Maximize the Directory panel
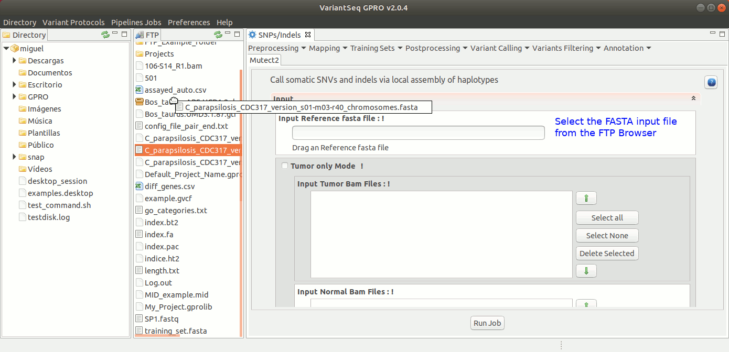The width and height of the screenshot is (729, 352). [x=124, y=34]
